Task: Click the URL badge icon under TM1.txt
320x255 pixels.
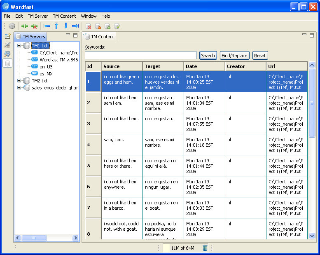Action: pos(34,52)
